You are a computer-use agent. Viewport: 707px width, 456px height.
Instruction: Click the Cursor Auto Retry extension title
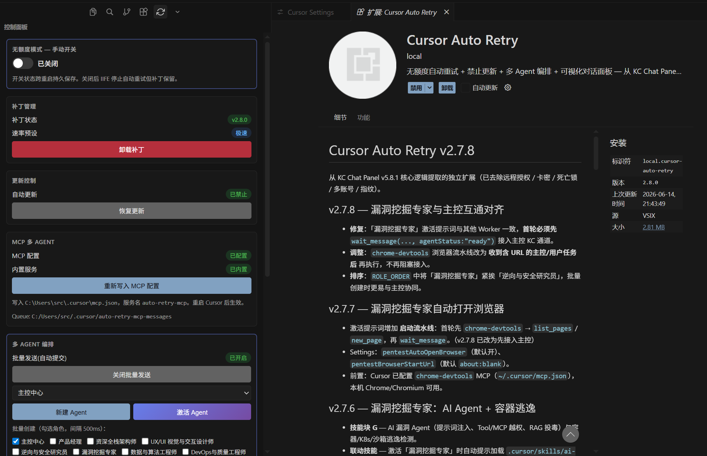(x=462, y=40)
